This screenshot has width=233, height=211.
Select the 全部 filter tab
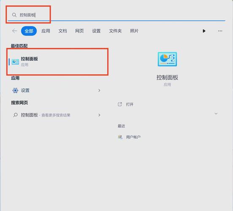coord(29,31)
